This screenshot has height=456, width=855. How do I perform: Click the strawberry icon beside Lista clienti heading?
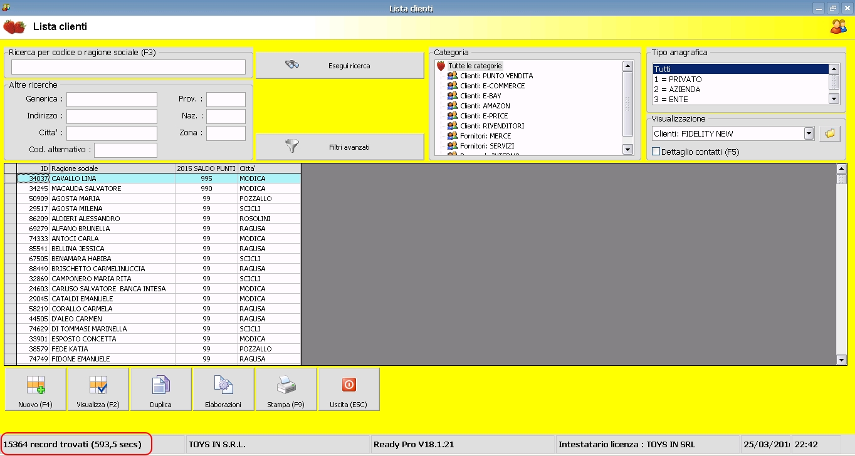(14, 27)
